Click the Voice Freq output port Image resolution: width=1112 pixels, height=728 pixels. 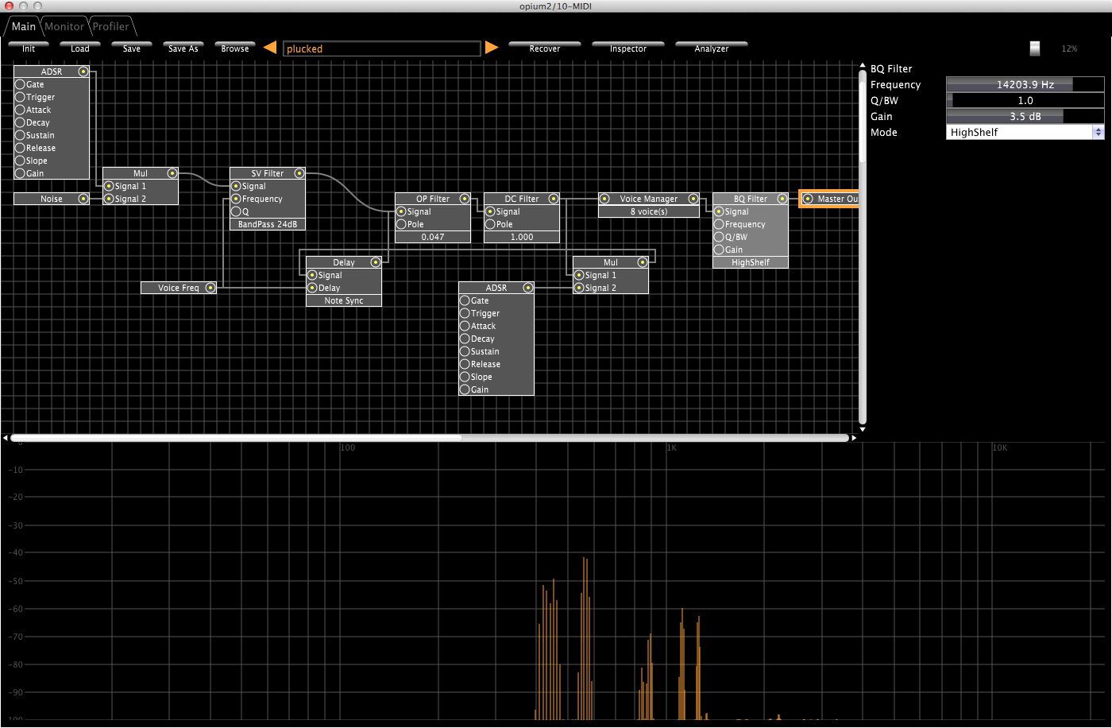pyautogui.click(x=210, y=288)
